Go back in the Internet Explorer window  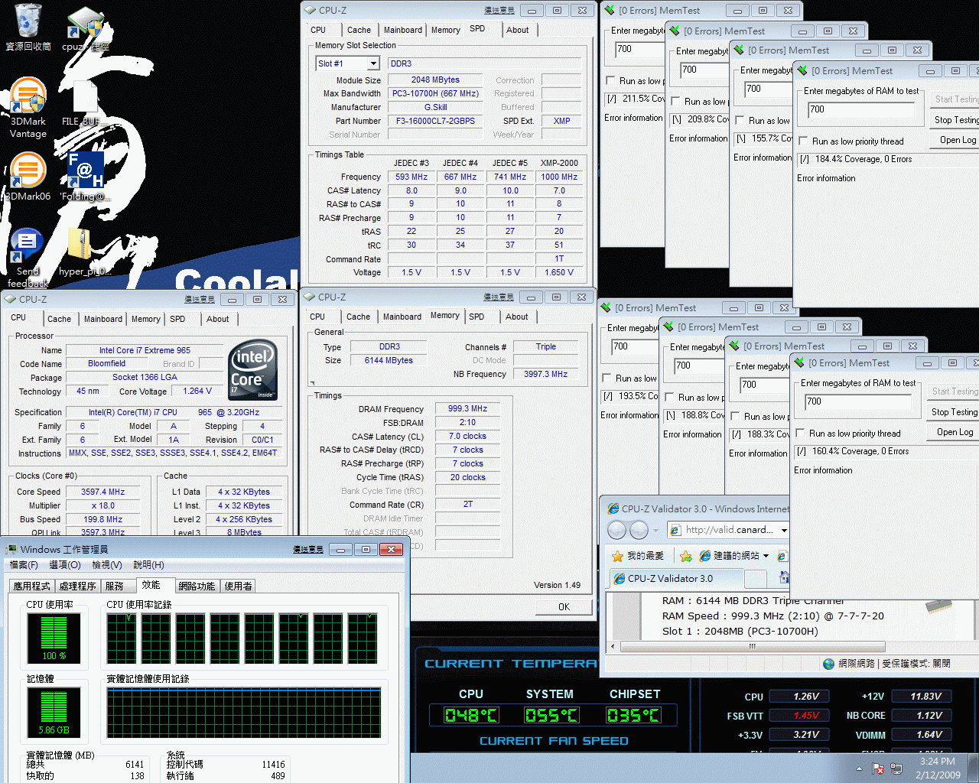[616, 530]
